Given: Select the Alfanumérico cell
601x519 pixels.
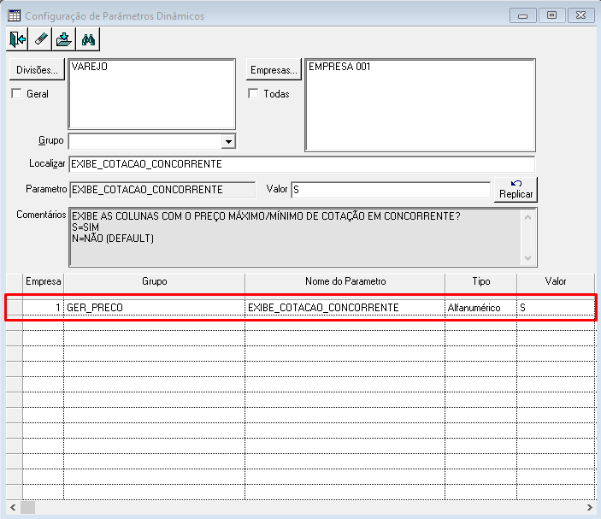Looking at the screenshot, I should pos(481,308).
